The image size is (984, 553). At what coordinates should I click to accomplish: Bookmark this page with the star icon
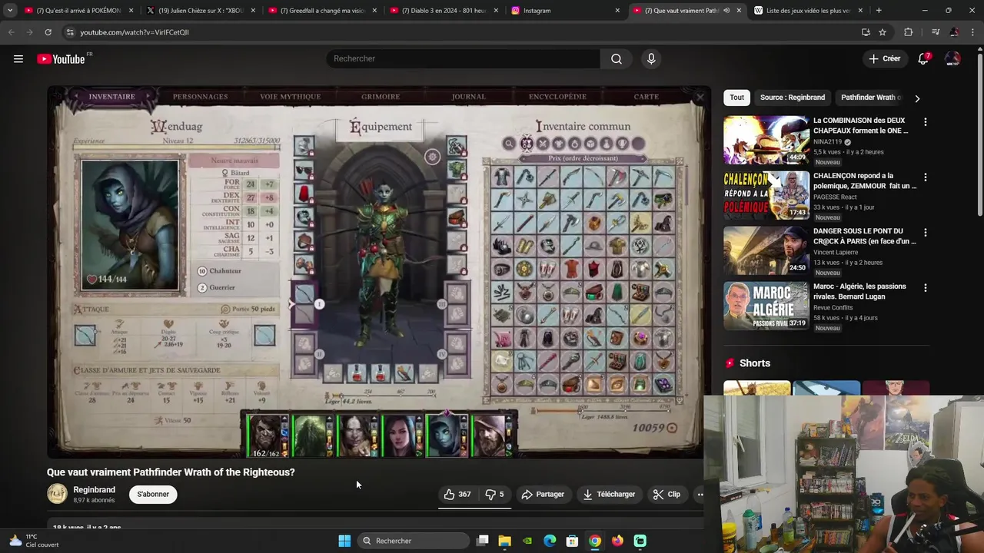coord(883,32)
